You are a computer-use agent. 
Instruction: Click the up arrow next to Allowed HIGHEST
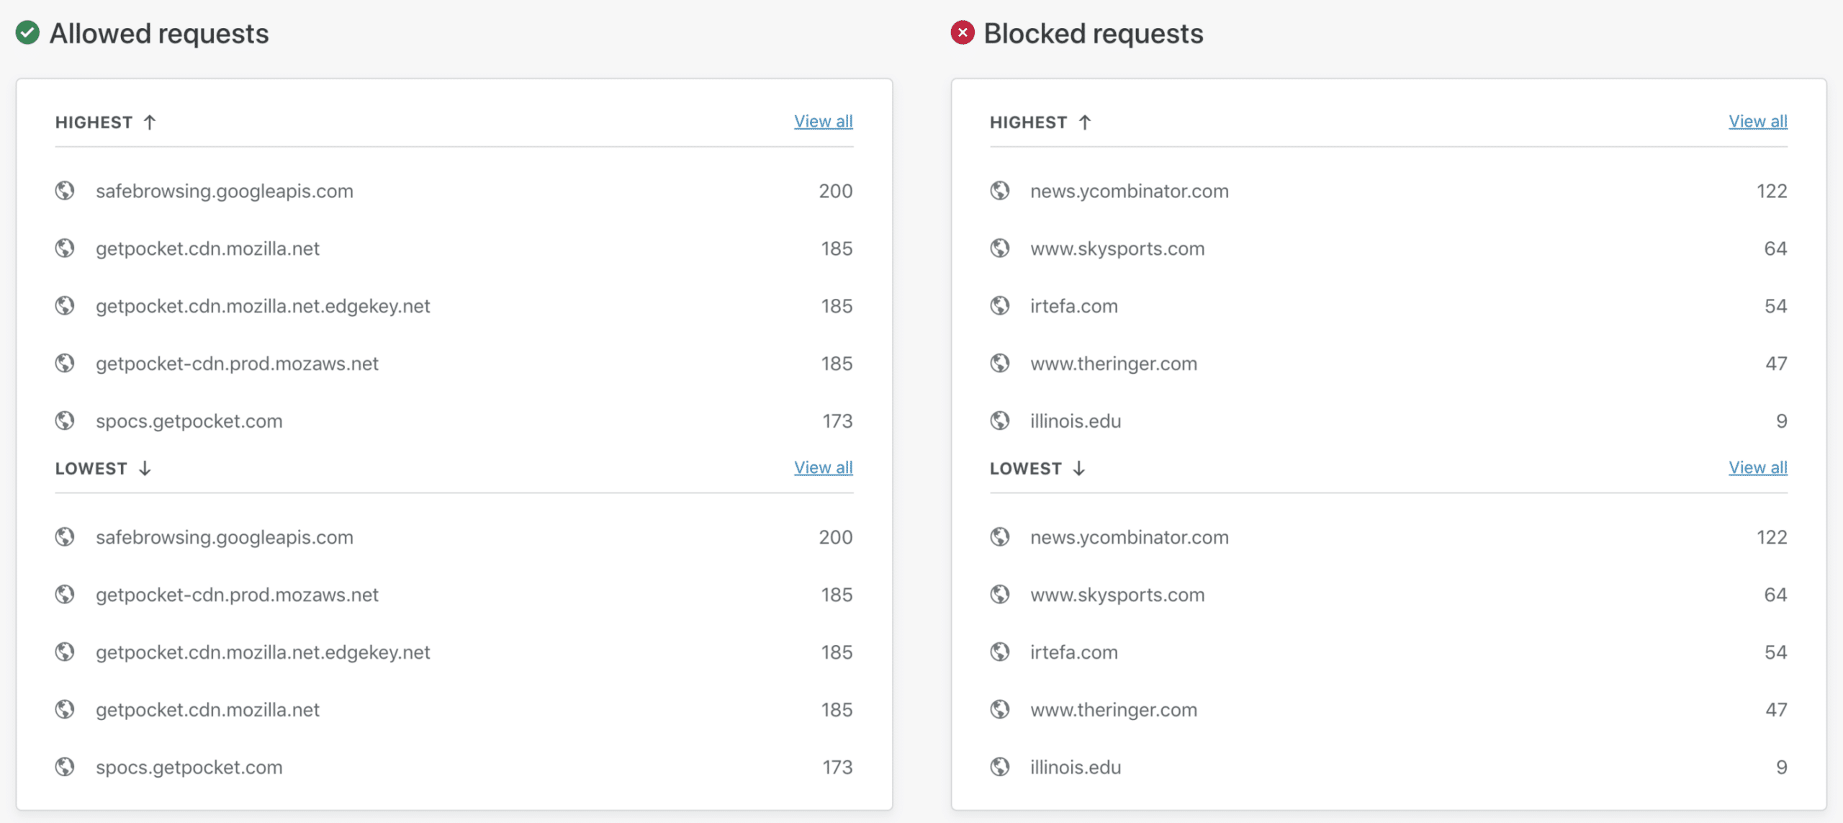(150, 122)
